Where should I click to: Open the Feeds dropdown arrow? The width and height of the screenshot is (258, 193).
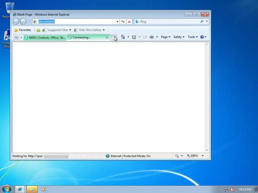140,37
